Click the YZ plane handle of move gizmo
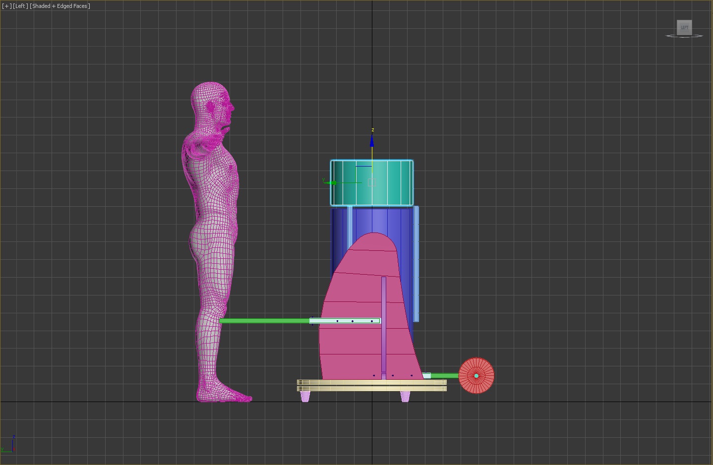 [x=363, y=174]
